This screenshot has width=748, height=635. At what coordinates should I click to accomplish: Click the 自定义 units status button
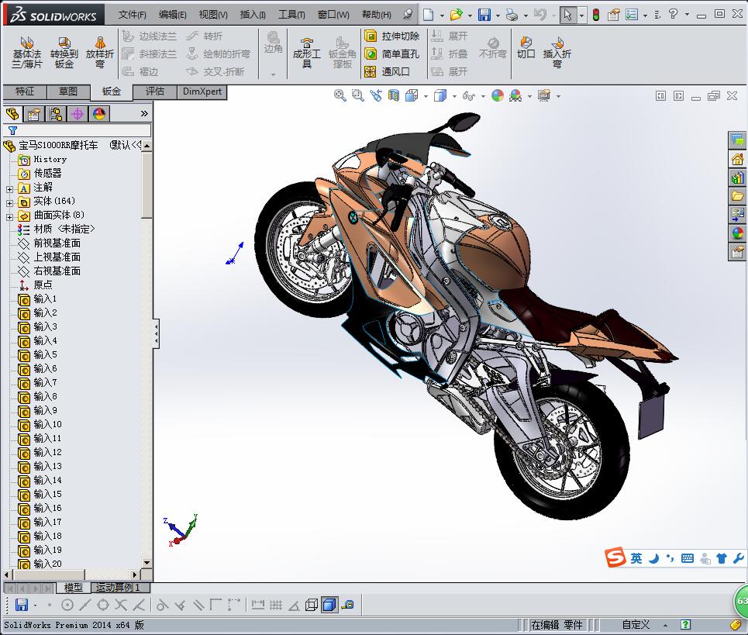636,624
